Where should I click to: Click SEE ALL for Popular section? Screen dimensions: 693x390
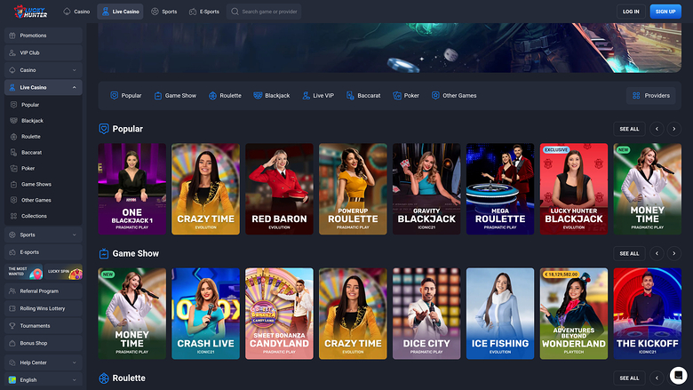[629, 129]
